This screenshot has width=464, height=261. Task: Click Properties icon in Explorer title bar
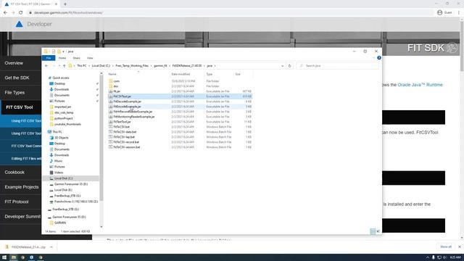[x=53, y=51]
